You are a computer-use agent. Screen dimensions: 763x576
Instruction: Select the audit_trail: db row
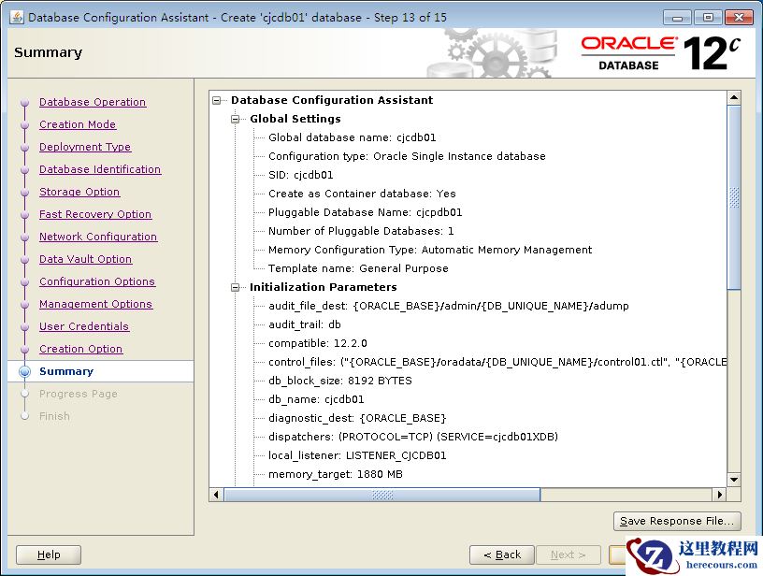pos(305,324)
